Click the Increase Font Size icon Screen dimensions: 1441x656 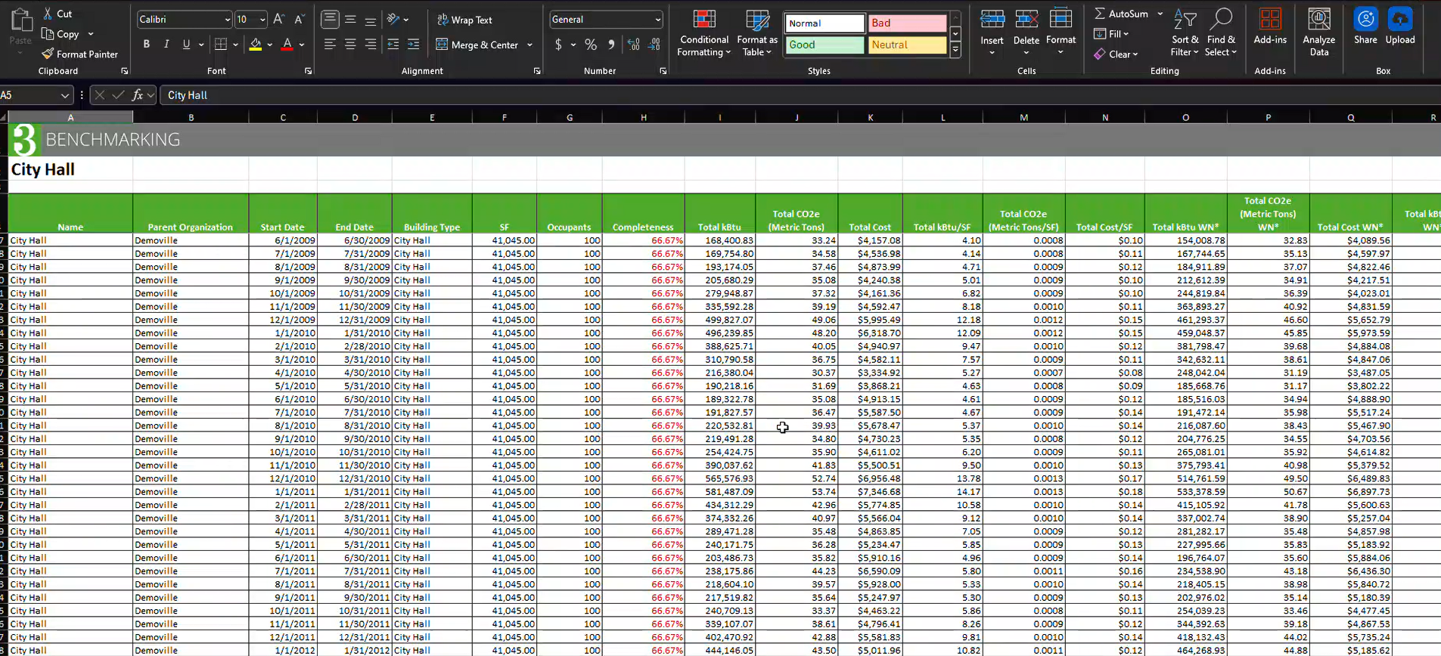click(279, 20)
